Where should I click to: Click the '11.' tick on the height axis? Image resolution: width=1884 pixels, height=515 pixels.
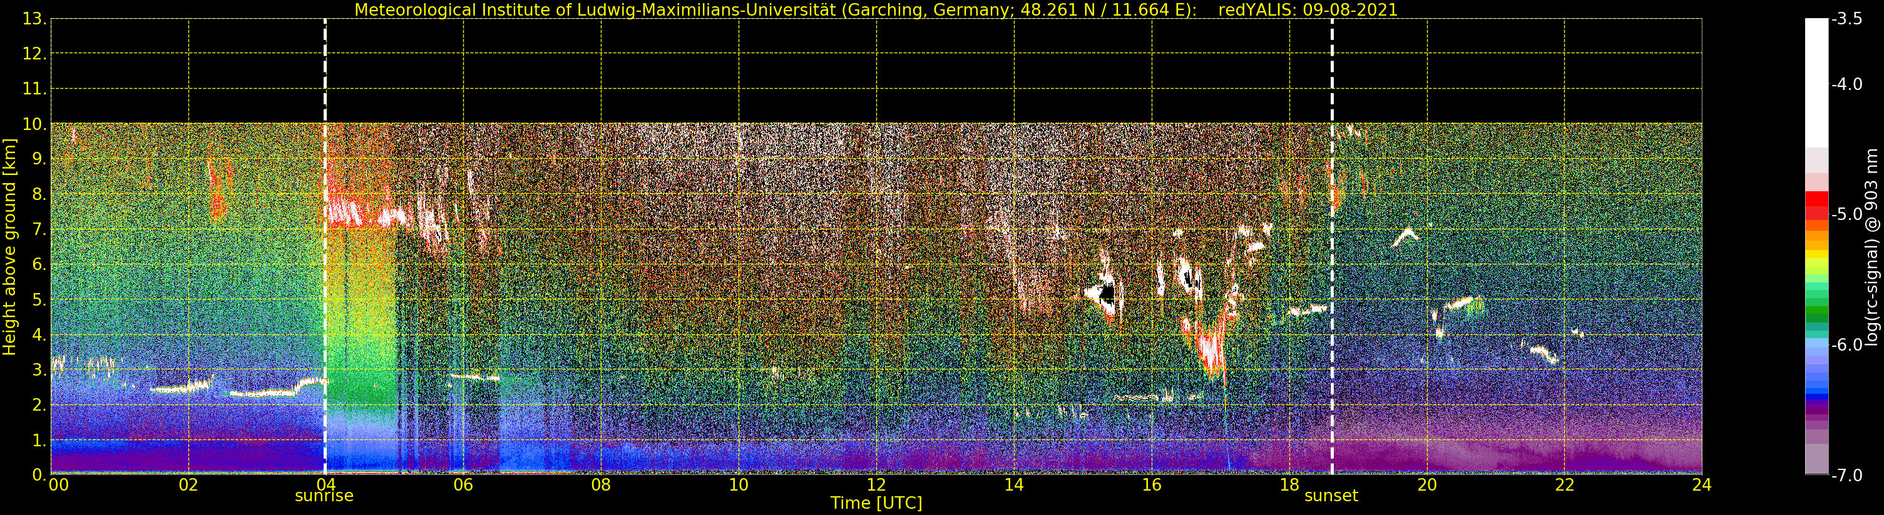coord(34,89)
